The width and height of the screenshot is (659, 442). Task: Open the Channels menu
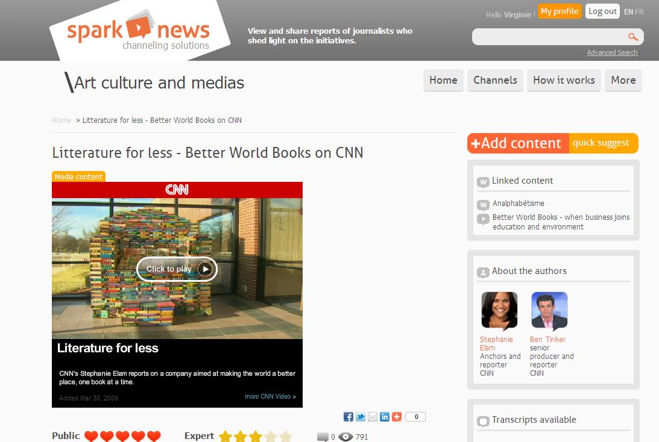click(x=495, y=80)
